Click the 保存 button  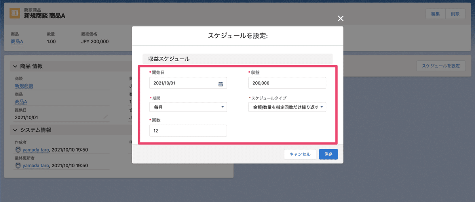click(328, 154)
